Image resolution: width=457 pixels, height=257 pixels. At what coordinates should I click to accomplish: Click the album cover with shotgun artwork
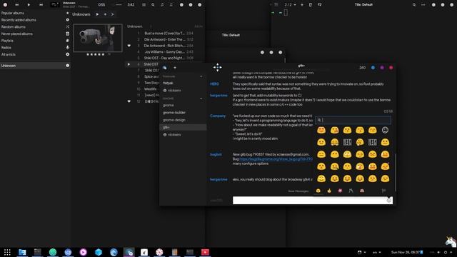[98, 38]
